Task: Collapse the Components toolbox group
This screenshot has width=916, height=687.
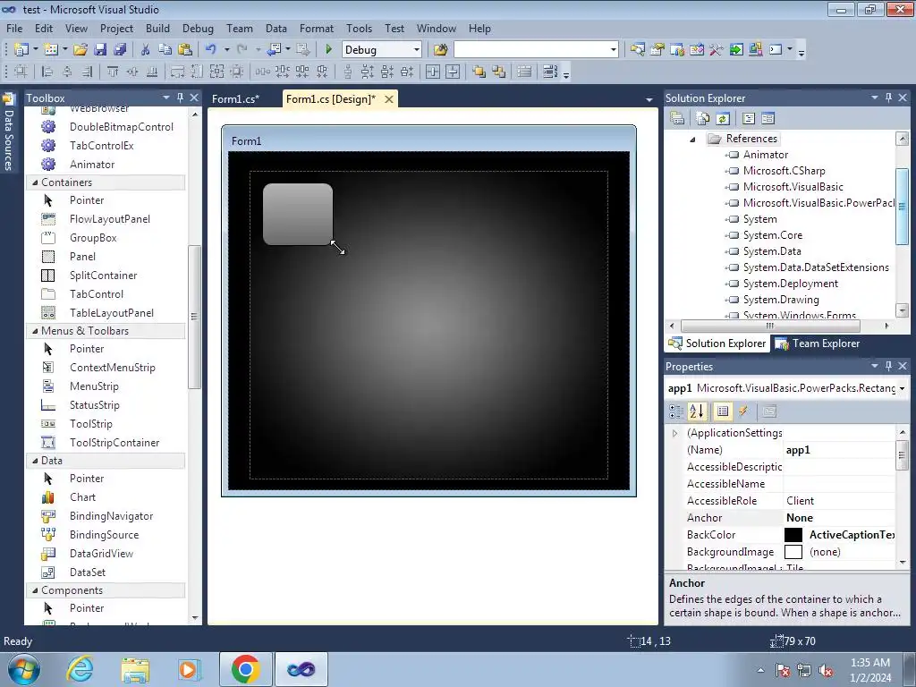Action: pyautogui.click(x=35, y=590)
